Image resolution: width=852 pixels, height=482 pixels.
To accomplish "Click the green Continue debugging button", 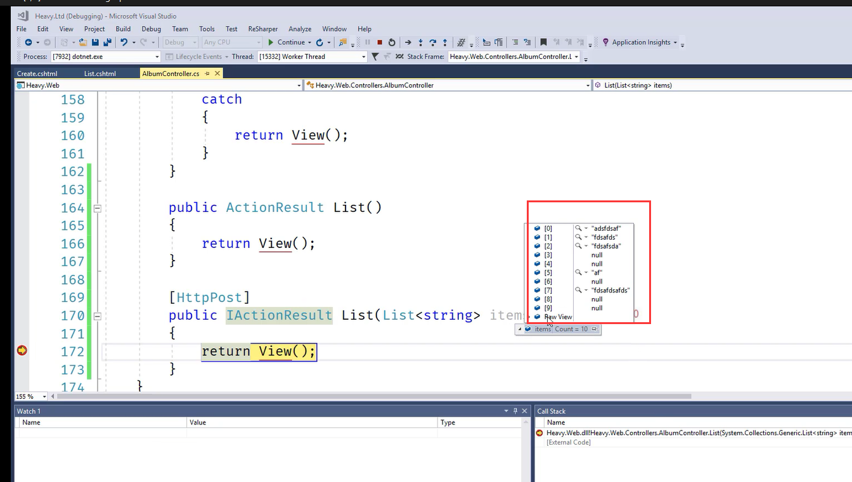I will (x=286, y=42).
